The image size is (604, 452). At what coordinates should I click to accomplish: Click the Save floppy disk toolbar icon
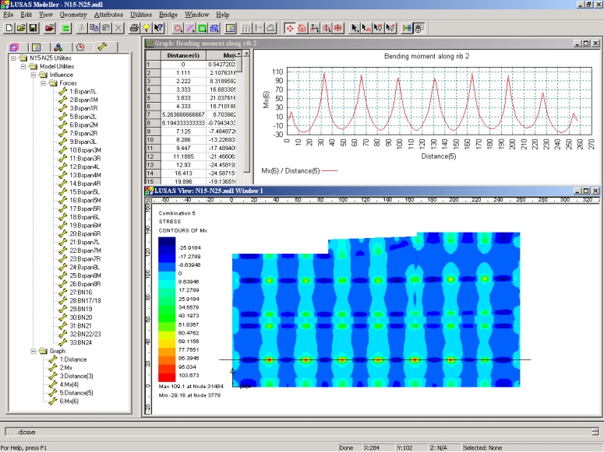tap(33, 28)
